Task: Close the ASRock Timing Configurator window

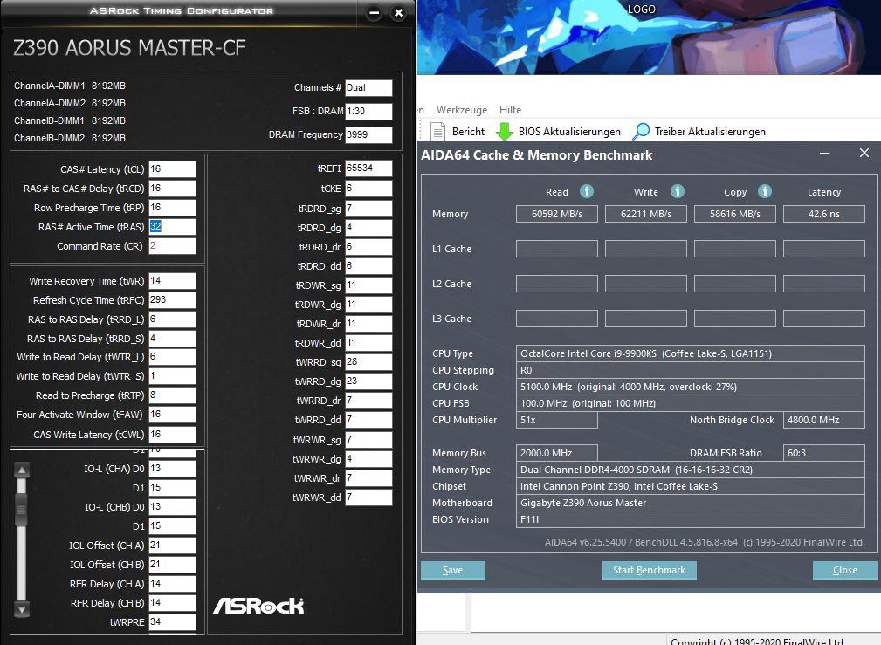Action: tap(398, 13)
